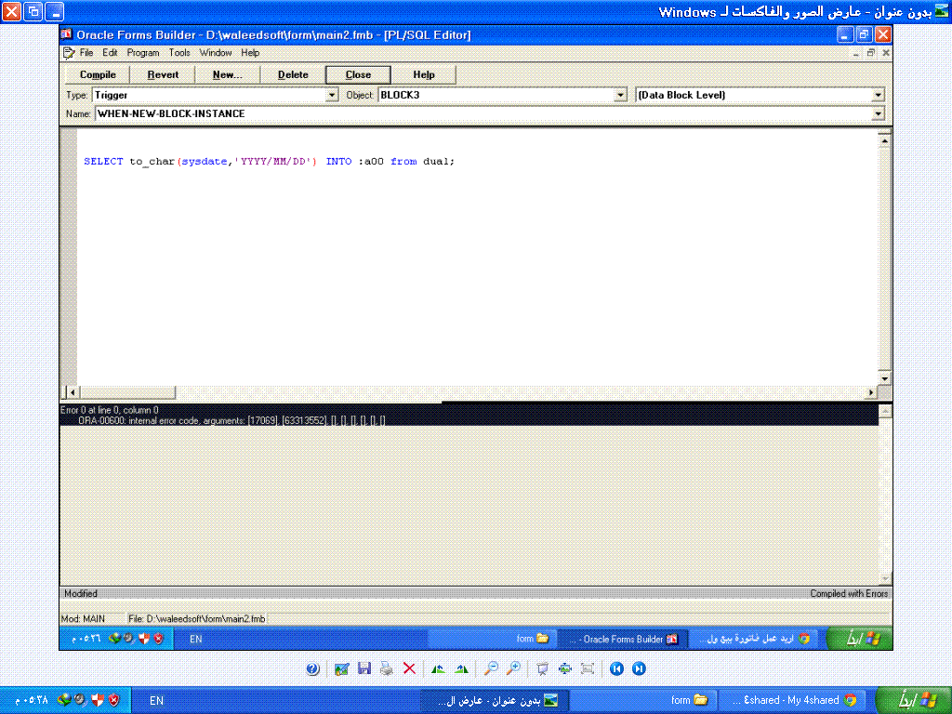Start slideshow using the projector screen icon

(x=542, y=668)
